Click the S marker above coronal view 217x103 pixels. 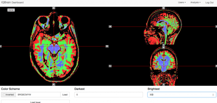coord(164,47)
